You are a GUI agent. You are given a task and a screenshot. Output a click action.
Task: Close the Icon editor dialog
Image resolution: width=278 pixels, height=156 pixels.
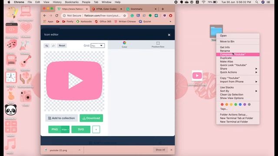click(x=169, y=35)
